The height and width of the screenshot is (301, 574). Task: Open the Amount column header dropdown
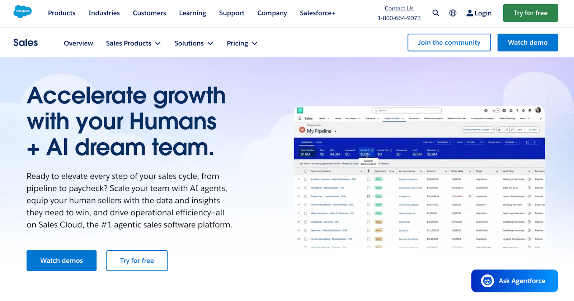pos(446,171)
